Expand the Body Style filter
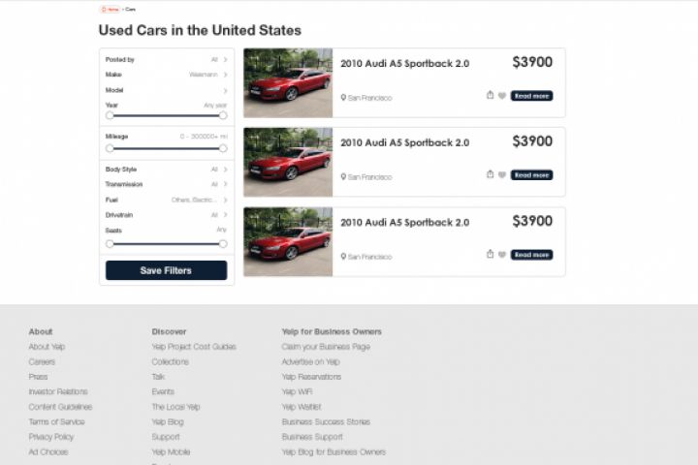This screenshot has height=465, width=698. tap(225, 170)
